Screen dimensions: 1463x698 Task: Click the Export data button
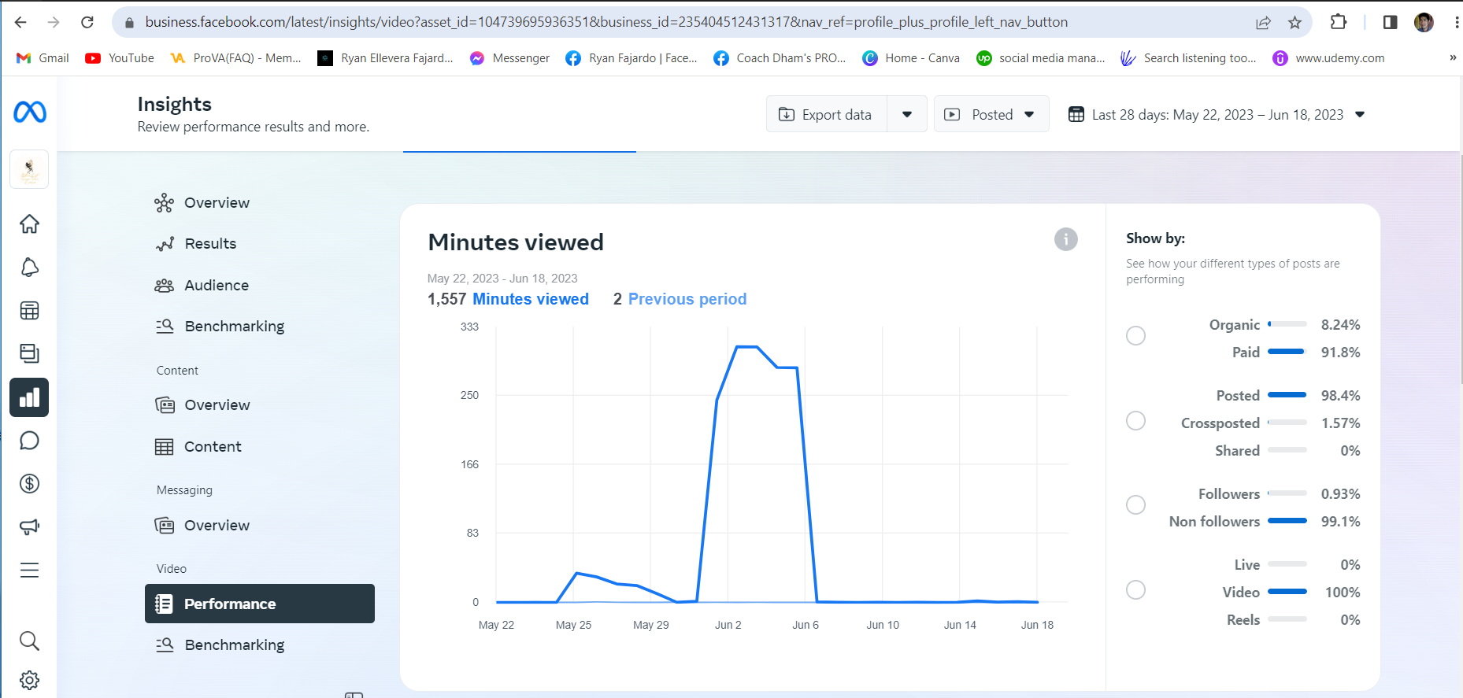click(x=826, y=114)
